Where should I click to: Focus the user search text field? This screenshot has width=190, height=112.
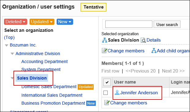(x=129, y=24)
